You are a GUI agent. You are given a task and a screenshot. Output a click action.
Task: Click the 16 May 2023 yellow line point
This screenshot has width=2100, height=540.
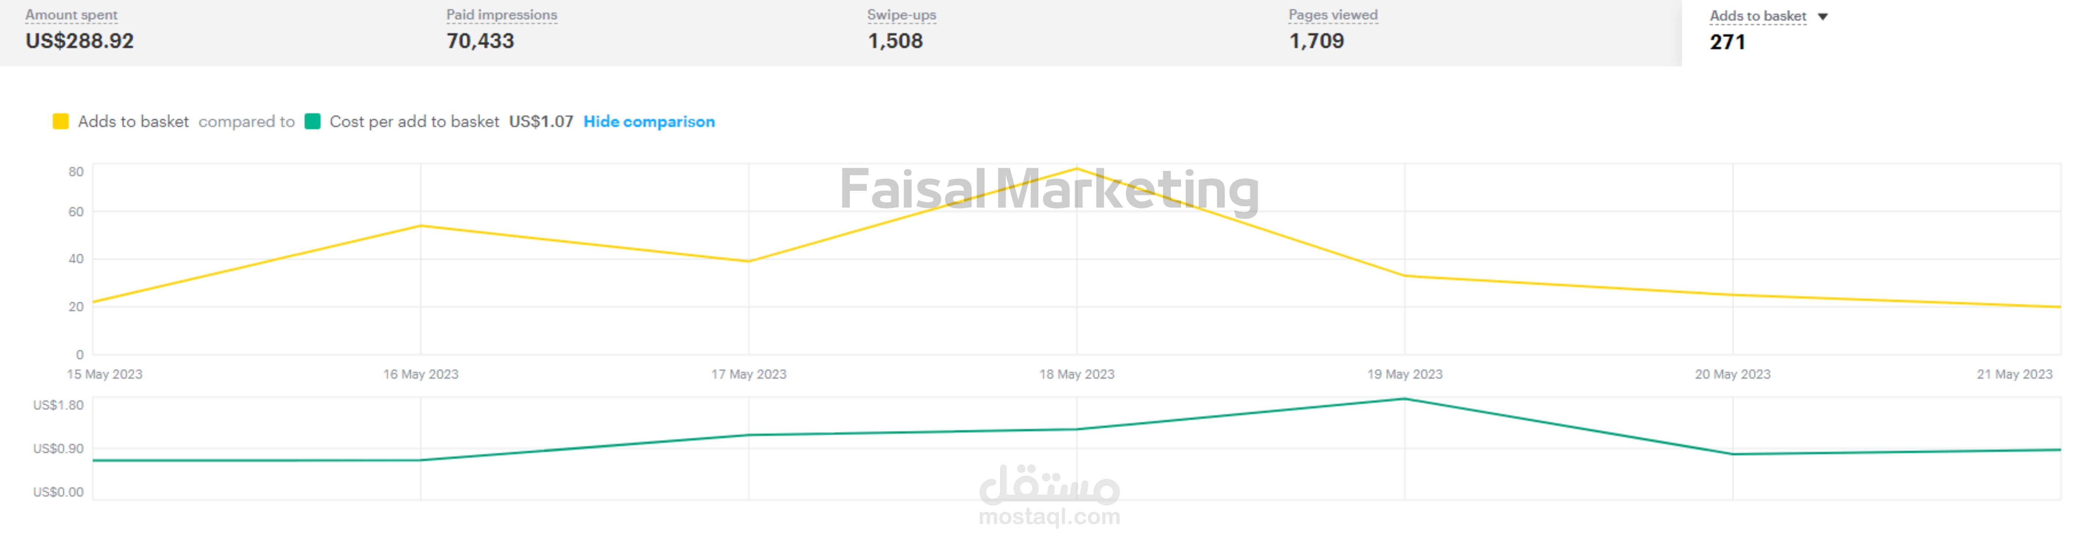421,226
